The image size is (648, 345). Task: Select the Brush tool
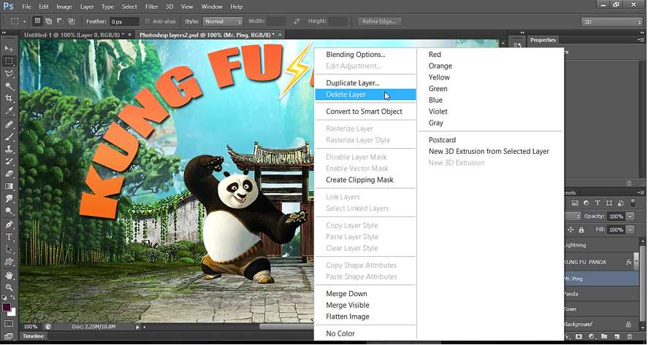click(9, 136)
